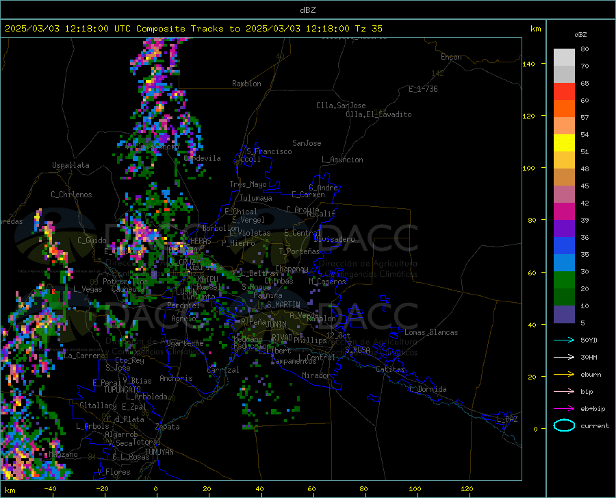Click the Encon label at top right
616x498 pixels.
pyautogui.click(x=451, y=57)
